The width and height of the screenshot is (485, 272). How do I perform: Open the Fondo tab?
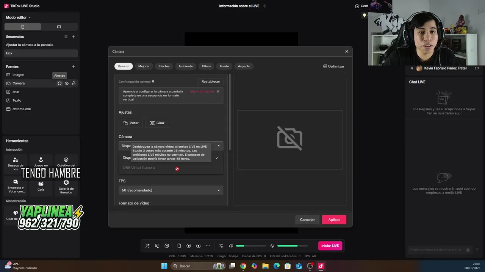tap(224, 66)
